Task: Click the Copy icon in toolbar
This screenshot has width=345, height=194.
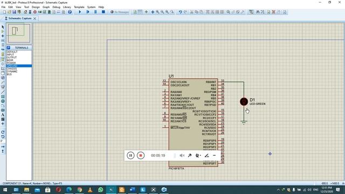Action: pyautogui.click(x=196, y=12)
